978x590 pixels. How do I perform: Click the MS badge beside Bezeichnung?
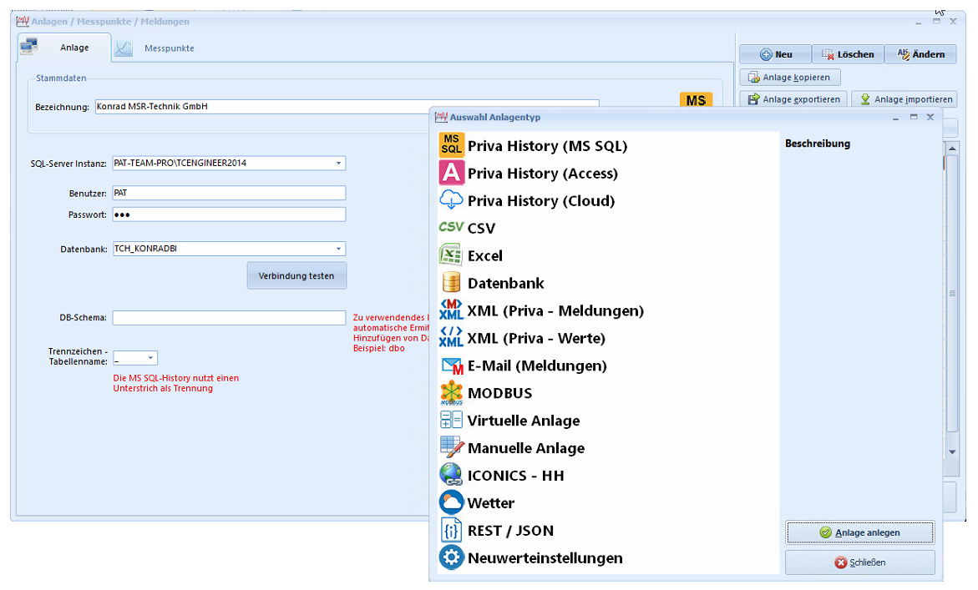(x=696, y=99)
